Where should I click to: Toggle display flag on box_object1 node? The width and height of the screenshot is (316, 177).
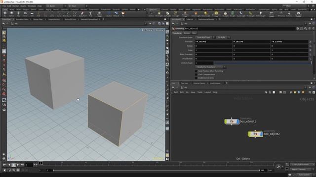[238, 121]
